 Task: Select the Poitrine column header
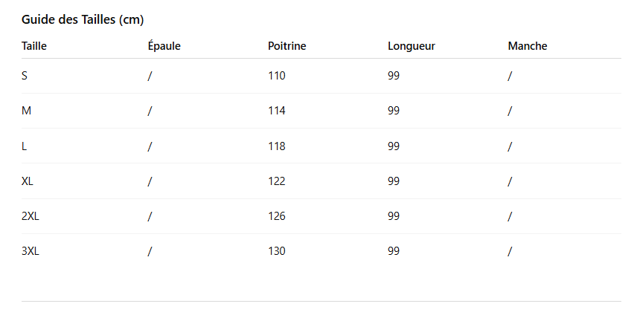point(286,46)
